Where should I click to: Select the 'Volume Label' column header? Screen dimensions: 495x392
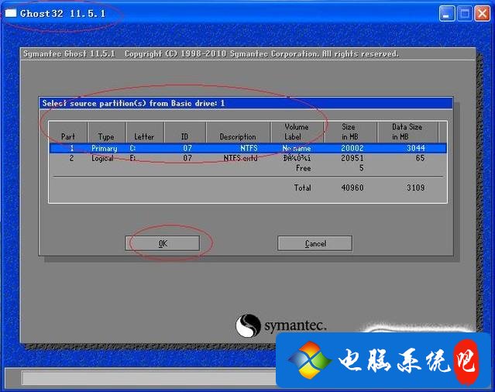click(x=296, y=132)
